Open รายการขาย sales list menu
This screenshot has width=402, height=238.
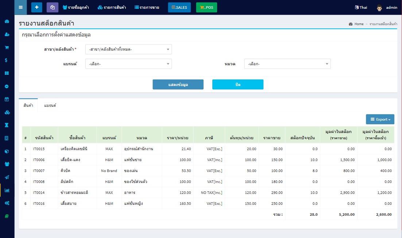(147, 7)
